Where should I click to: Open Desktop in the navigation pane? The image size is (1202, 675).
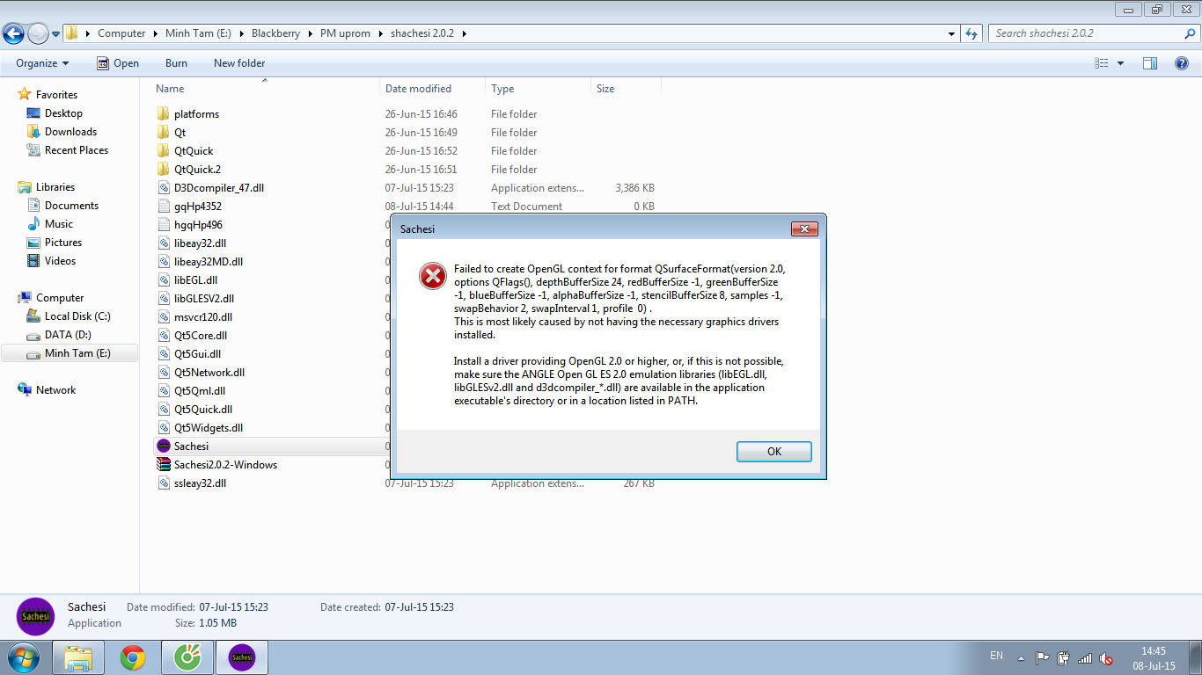[x=63, y=113]
